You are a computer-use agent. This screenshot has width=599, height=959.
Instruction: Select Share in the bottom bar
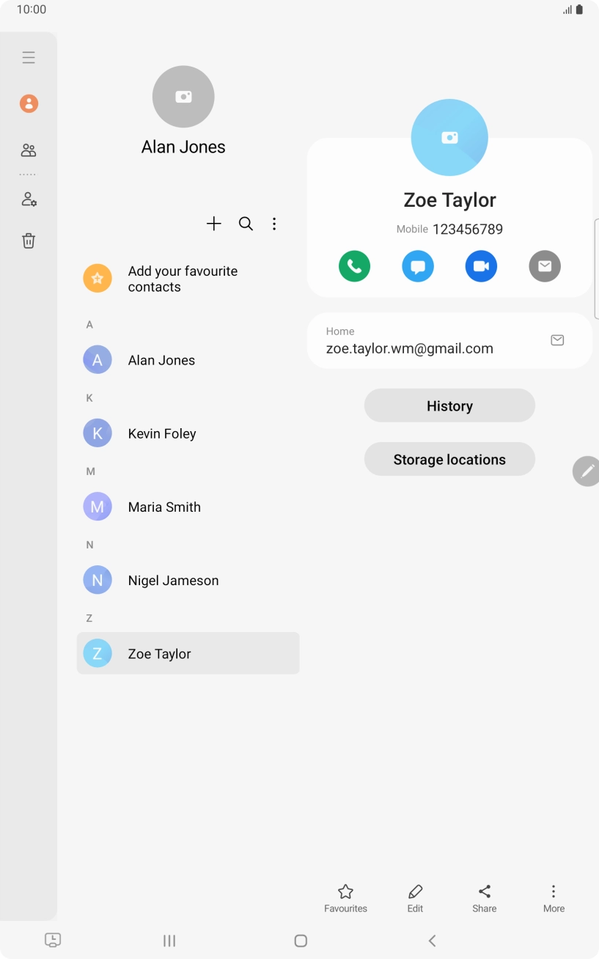(x=484, y=897)
